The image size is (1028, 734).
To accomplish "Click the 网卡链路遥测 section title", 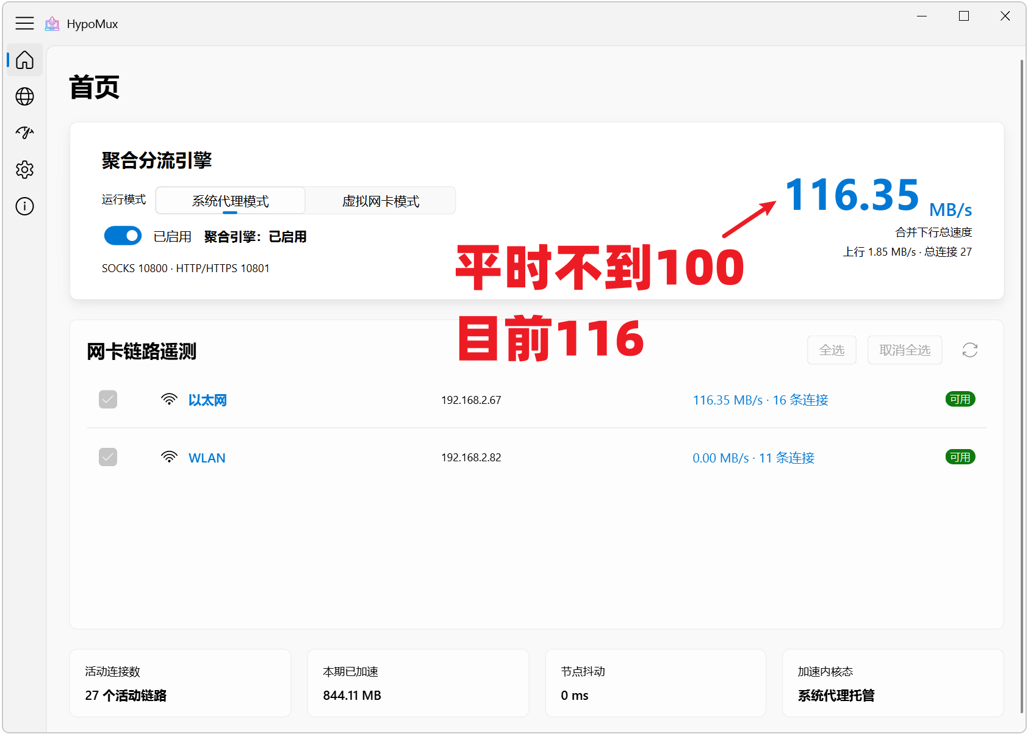I will tap(142, 351).
